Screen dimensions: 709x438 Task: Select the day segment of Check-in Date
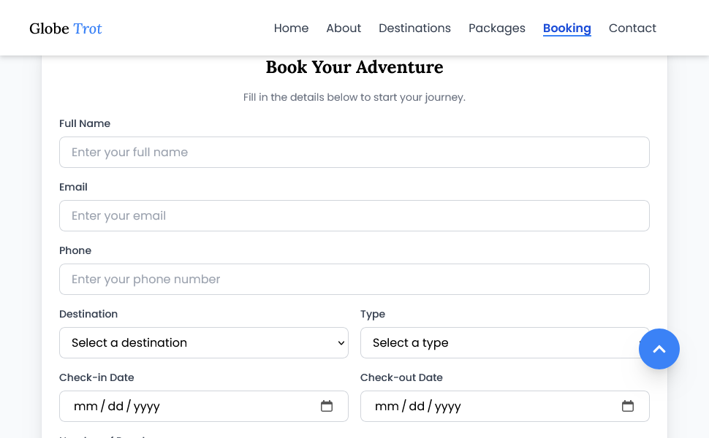coord(115,406)
